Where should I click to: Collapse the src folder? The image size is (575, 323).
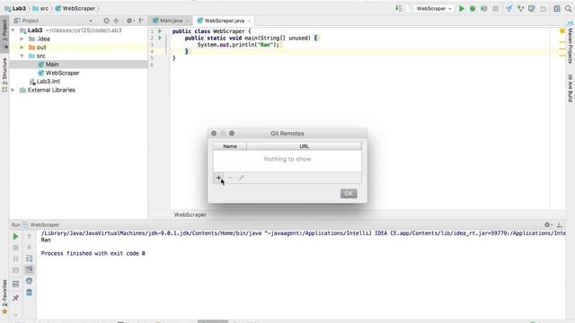coord(22,56)
